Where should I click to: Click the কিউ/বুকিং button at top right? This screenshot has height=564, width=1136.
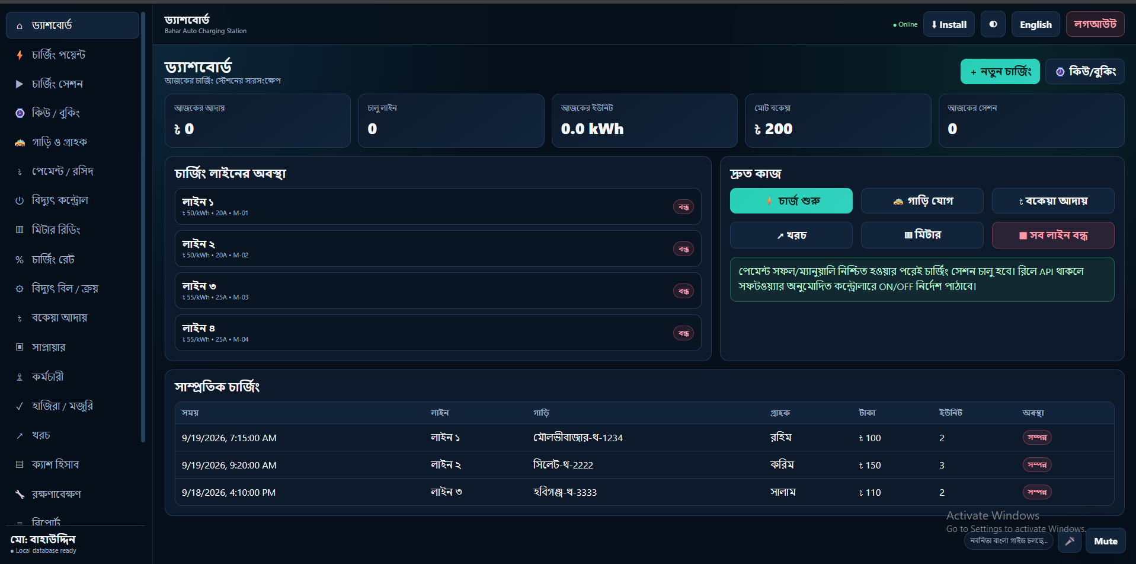pos(1085,71)
